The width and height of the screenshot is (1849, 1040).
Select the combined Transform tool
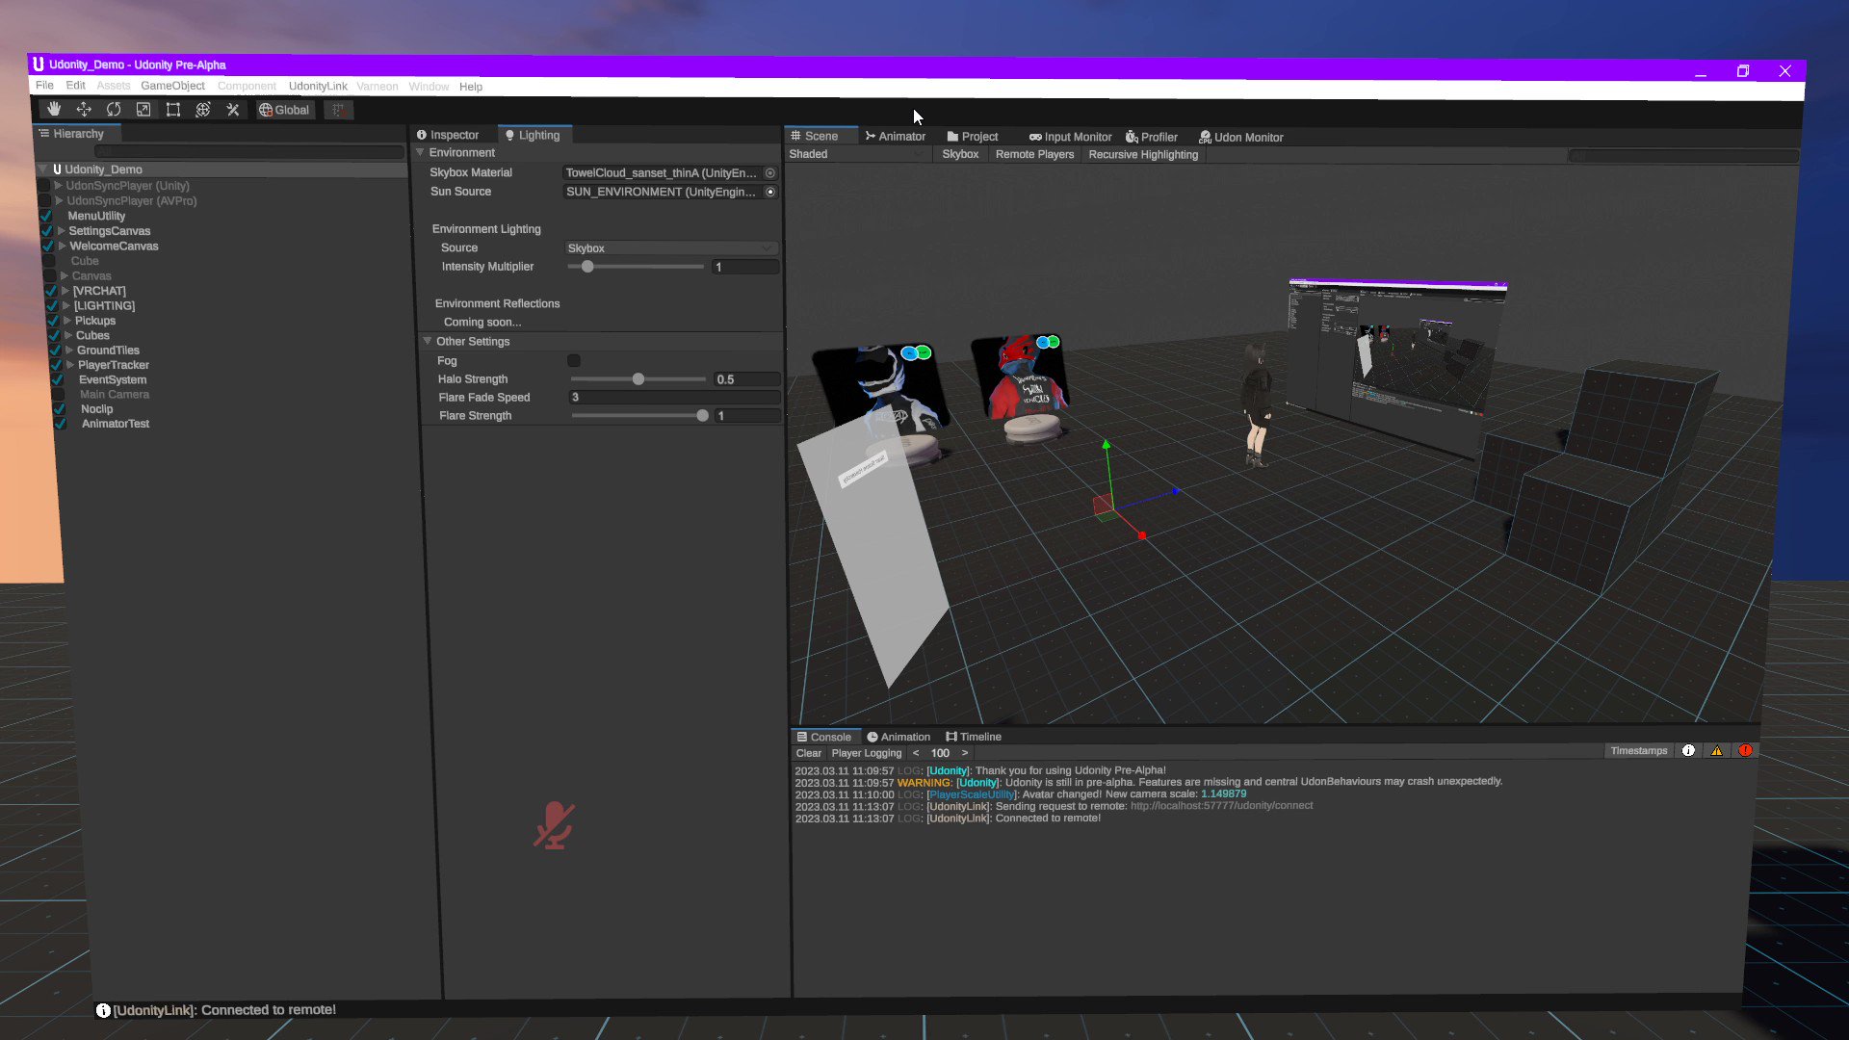[x=203, y=110]
